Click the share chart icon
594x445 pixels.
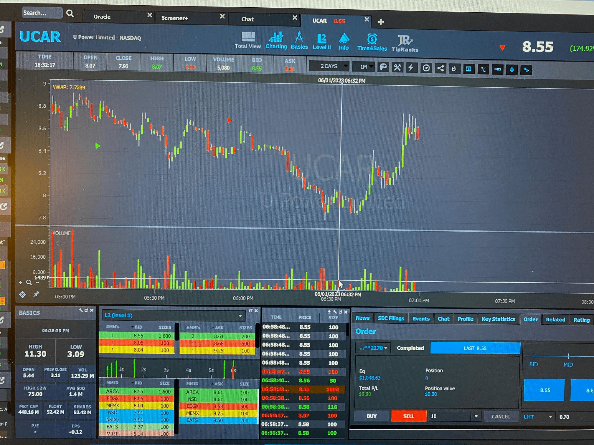[440, 69]
